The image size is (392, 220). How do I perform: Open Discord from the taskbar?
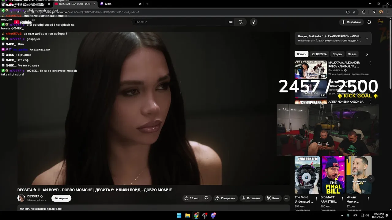[x=213, y=215]
